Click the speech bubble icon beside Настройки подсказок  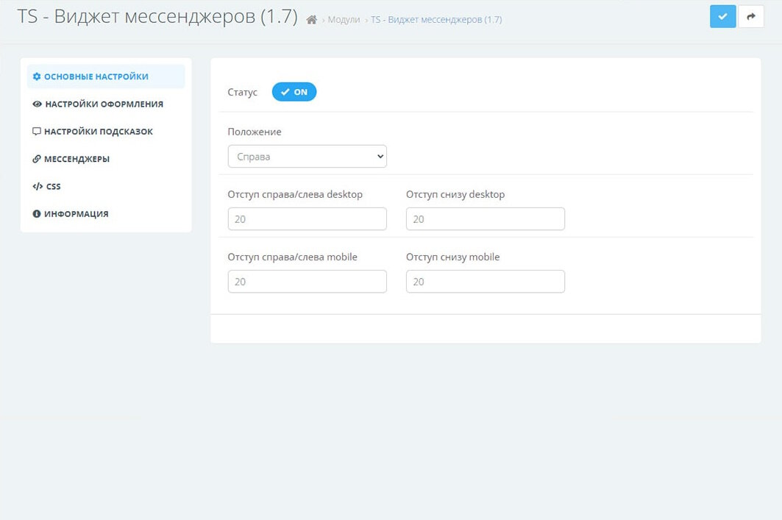37,132
